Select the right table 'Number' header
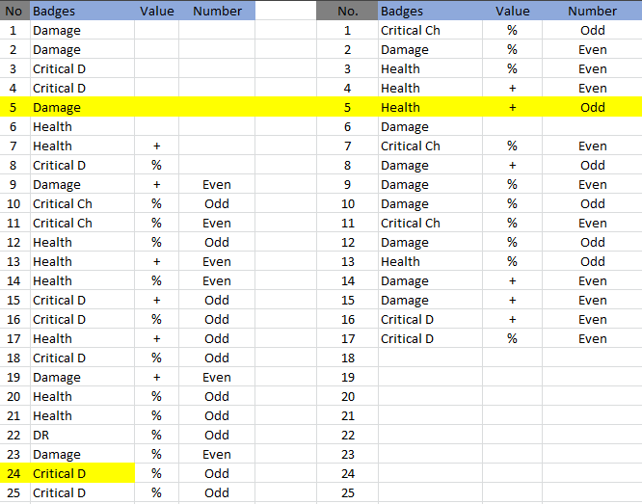Screen dimensions: 642x504 pyautogui.click(x=592, y=11)
